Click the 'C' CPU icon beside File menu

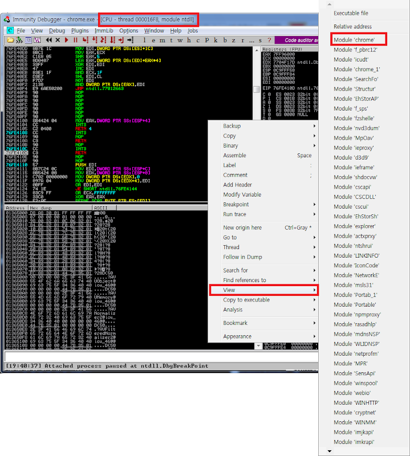[x=10, y=31]
